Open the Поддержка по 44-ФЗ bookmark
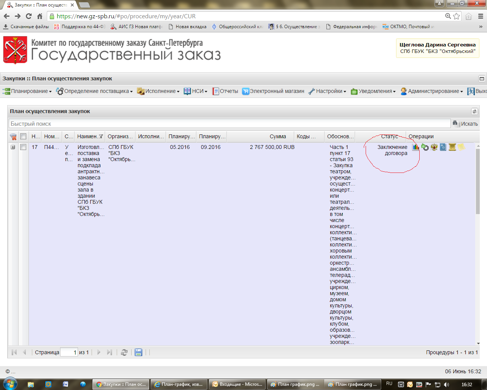Image resolution: width=487 pixels, height=390 pixels. pyautogui.click(x=80, y=27)
